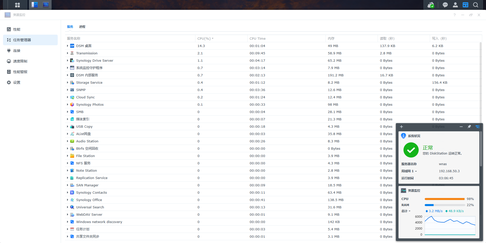Screen dimensions: 486x243
Task: Switch to the 进程 tab
Action: pyautogui.click(x=82, y=27)
